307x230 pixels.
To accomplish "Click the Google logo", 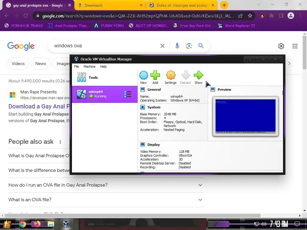I will point(21,46).
